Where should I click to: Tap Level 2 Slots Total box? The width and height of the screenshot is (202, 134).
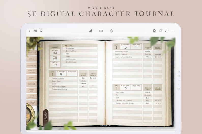(x=125, y=47)
